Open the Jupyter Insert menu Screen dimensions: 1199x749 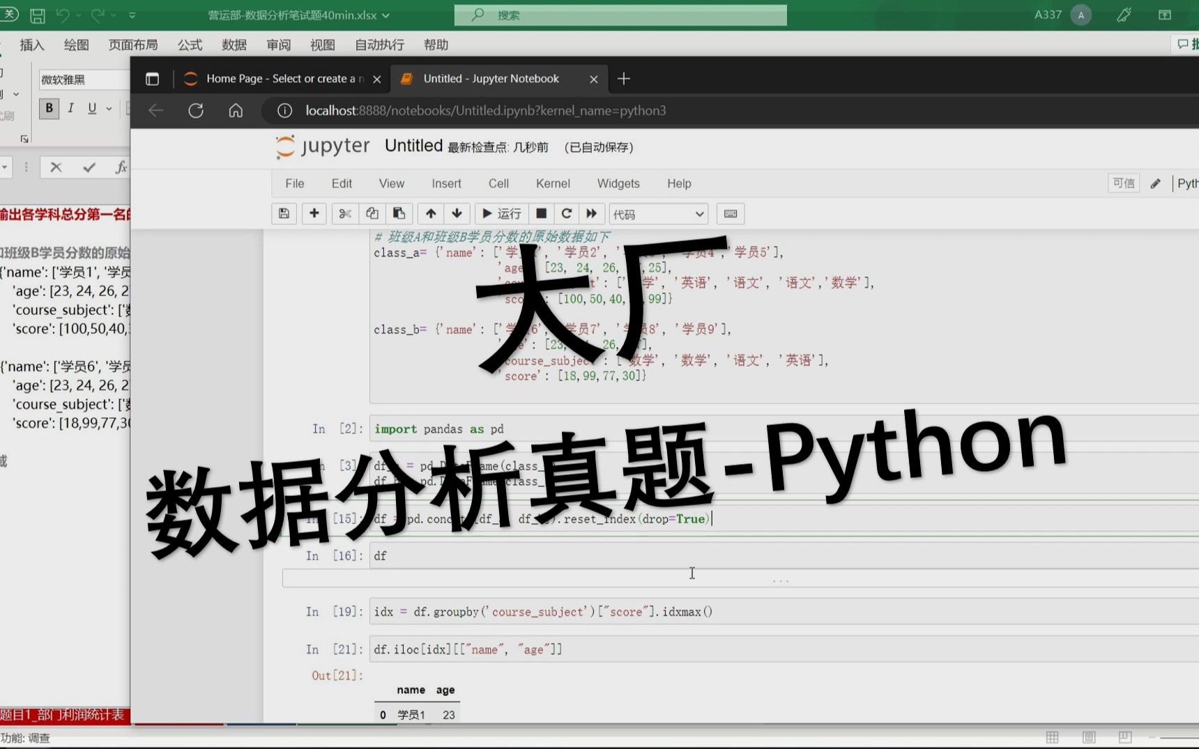click(446, 183)
